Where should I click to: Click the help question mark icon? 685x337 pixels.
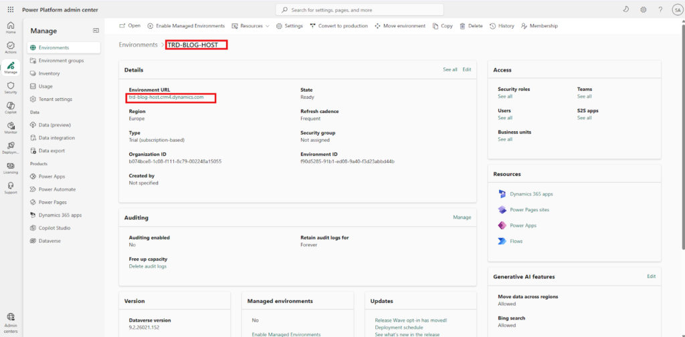point(660,10)
